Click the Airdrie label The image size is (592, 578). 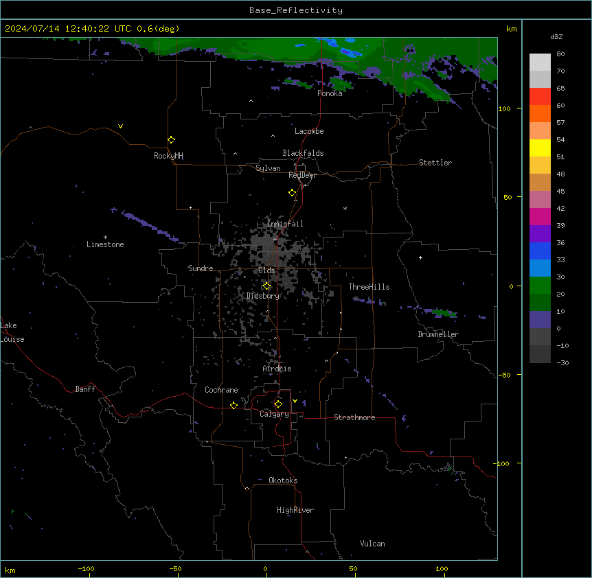pyautogui.click(x=277, y=369)
